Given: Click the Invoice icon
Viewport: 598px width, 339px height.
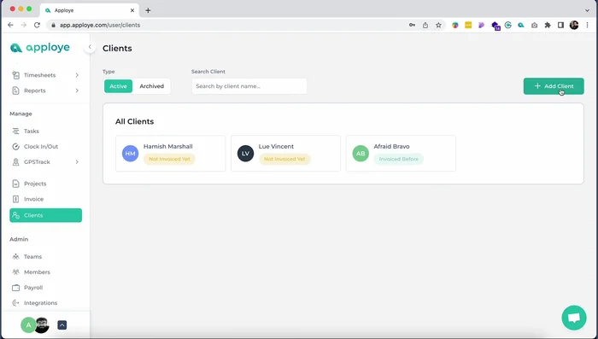Looking at the screenshot, I should (x=15, y=199).
